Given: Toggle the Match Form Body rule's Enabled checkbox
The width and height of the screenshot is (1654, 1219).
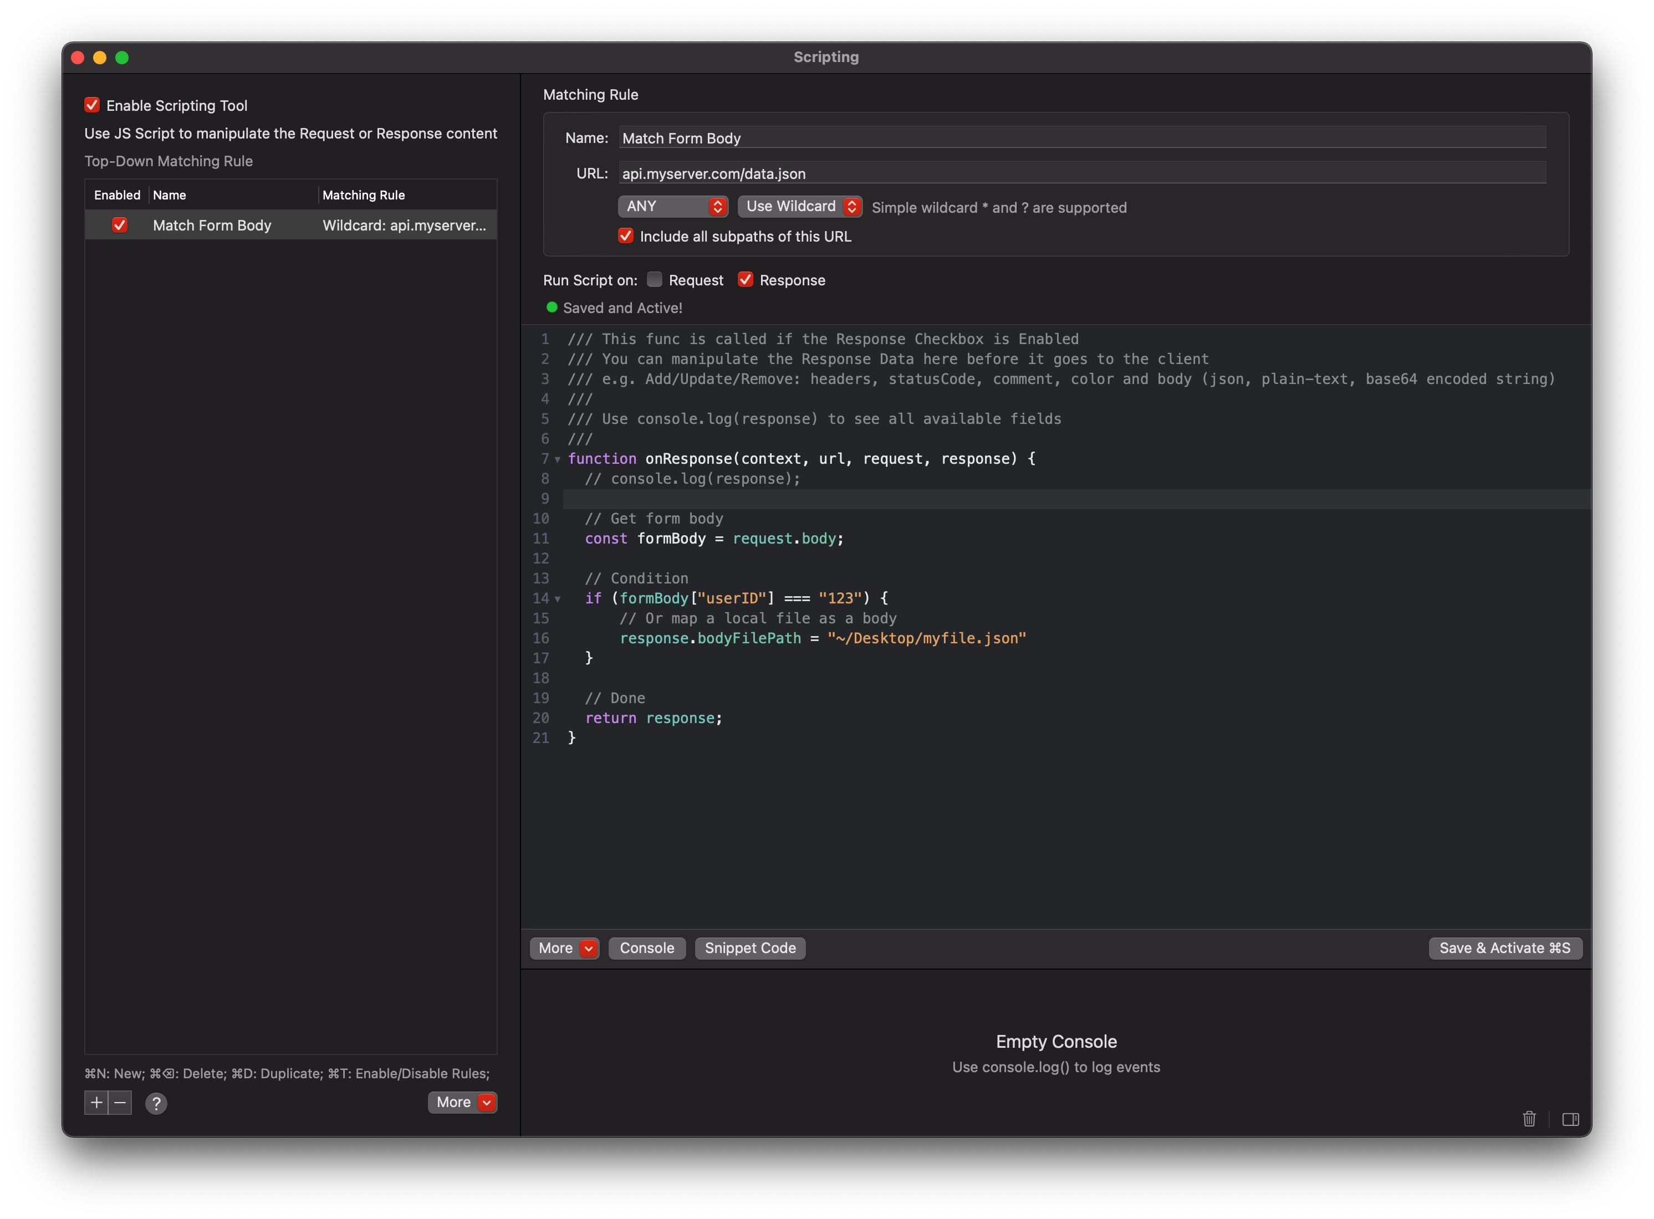Looking at the screenshot, I should [120, 225].
